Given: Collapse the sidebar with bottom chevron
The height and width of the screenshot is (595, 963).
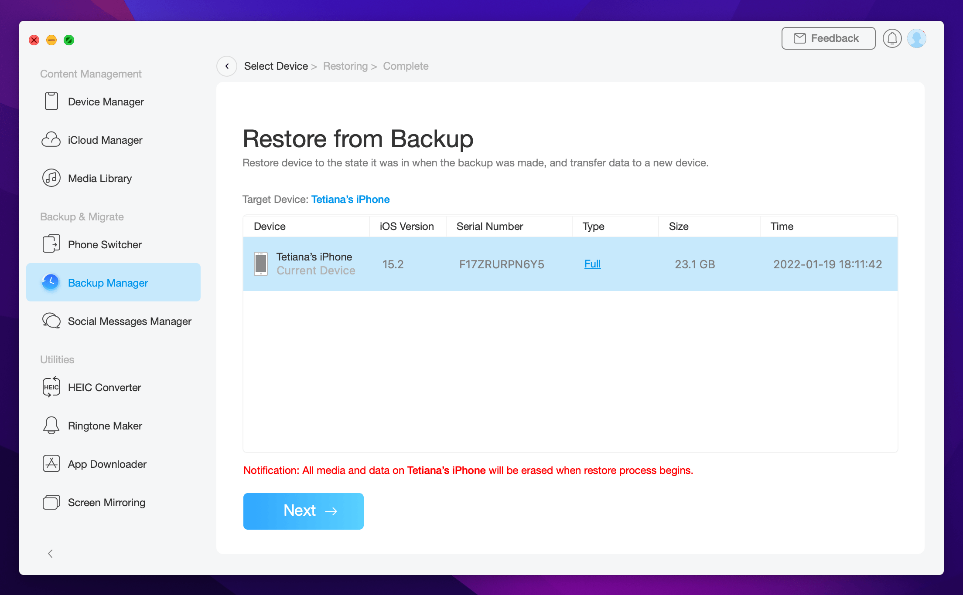Looking at the screenshot, I should 50,554.
